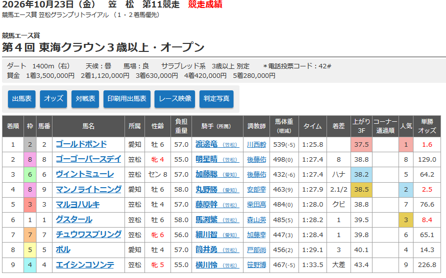Open the 判定写真 button
This screenshot has width=446, height=278.
216,99
